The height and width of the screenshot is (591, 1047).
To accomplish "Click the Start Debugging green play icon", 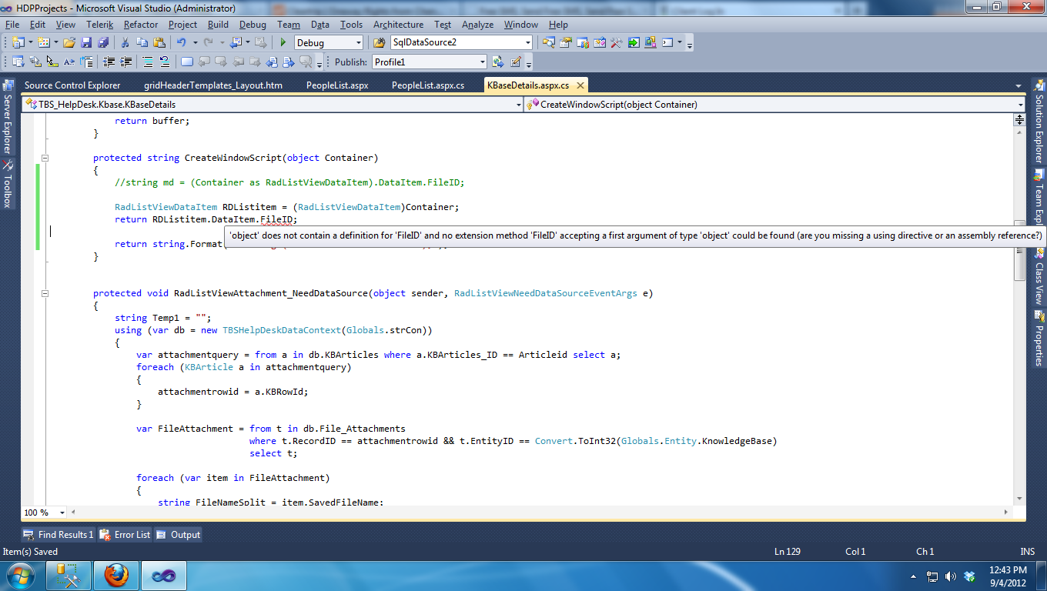I will 283,43.
